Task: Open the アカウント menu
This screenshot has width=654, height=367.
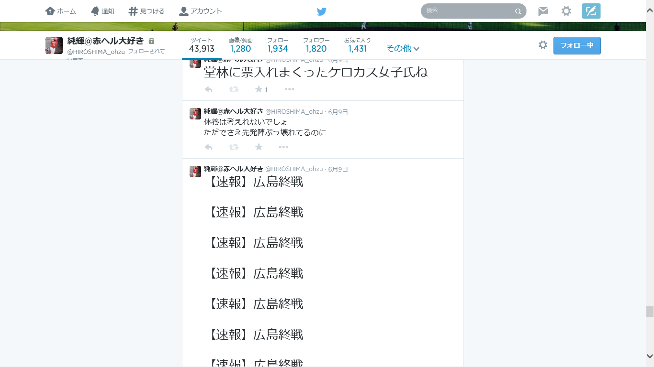Action: (201, 11)
